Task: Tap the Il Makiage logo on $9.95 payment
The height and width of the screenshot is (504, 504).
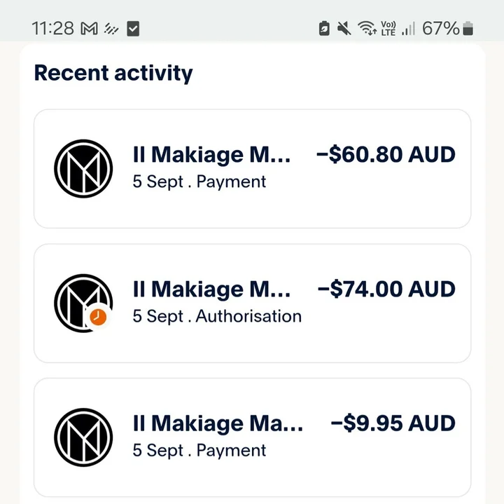Action: (x=83, y=437)
